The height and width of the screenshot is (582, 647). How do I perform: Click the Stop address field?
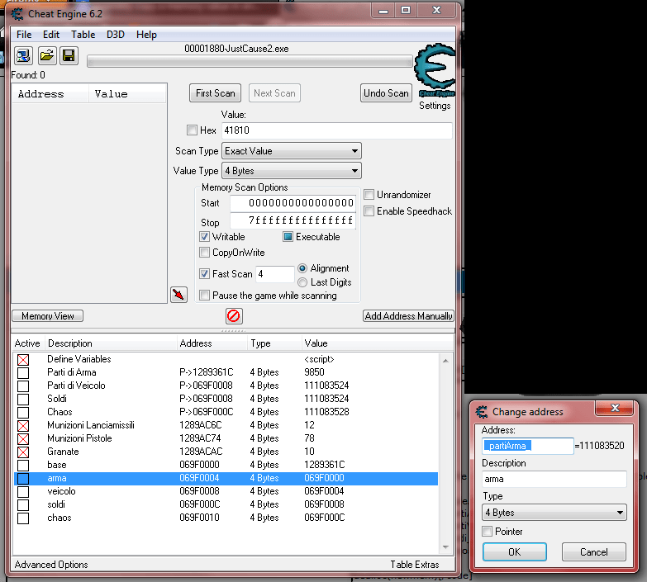click(x=293, y=220)
